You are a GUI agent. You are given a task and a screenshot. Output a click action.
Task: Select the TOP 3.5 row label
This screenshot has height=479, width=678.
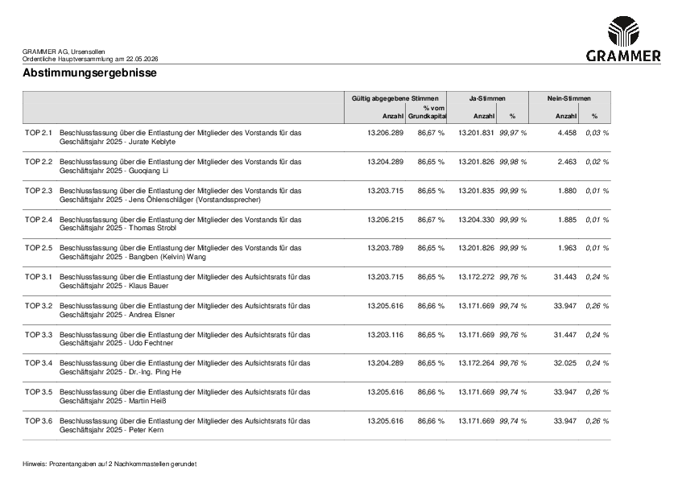tap(39, 392)
